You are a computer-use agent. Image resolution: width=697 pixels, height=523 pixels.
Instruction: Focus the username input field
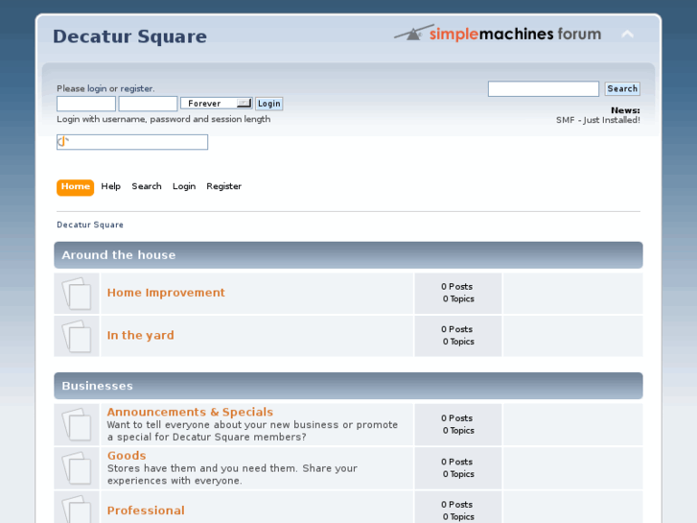pyautogui.click(x=86, y=104)
